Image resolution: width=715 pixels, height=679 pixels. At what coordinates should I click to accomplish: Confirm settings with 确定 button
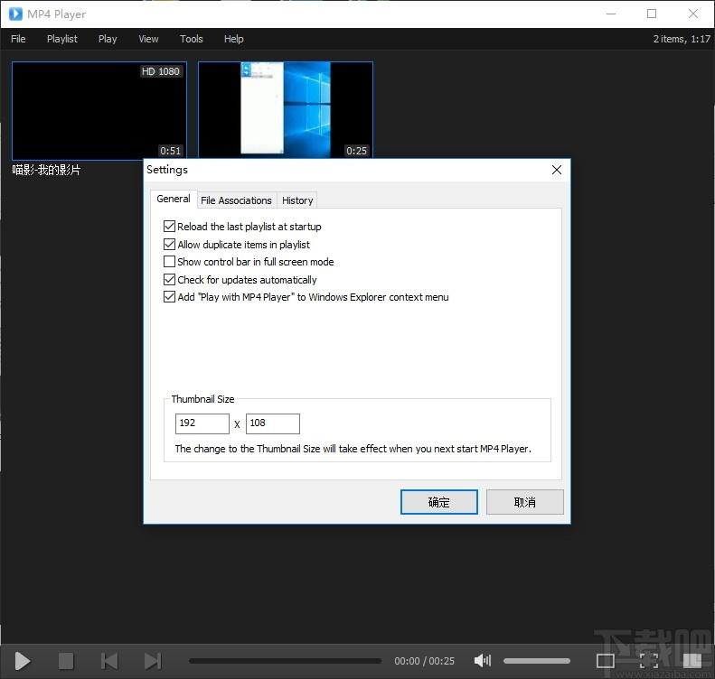(439, 502)
